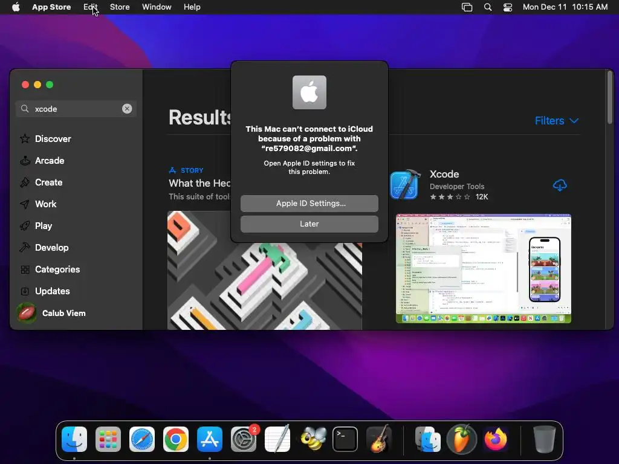
Task: Open the Store menu
Action: pos(120,7)
